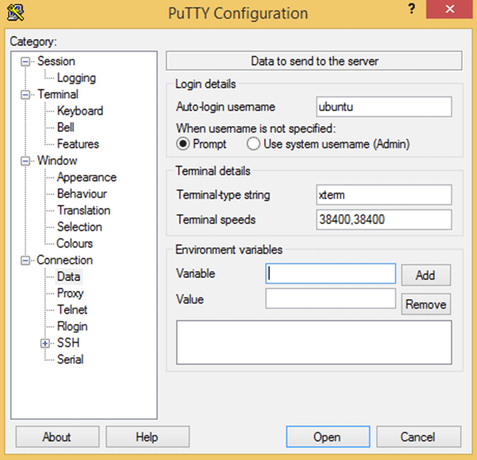The height and width of the screenshot is (460, 477).
Task: Select the Prompt radio button
Action: click(x=183, y=144)
